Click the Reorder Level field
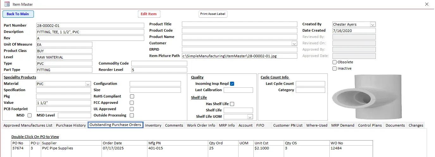Image resolution: width=435 pixels, height=157 pixels. point(159,70)
